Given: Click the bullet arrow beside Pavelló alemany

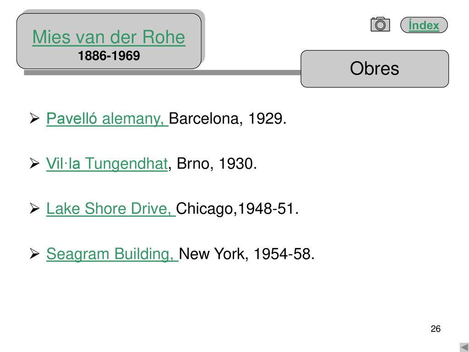Looking at the screenshot, I should click(x=35, y=118).
